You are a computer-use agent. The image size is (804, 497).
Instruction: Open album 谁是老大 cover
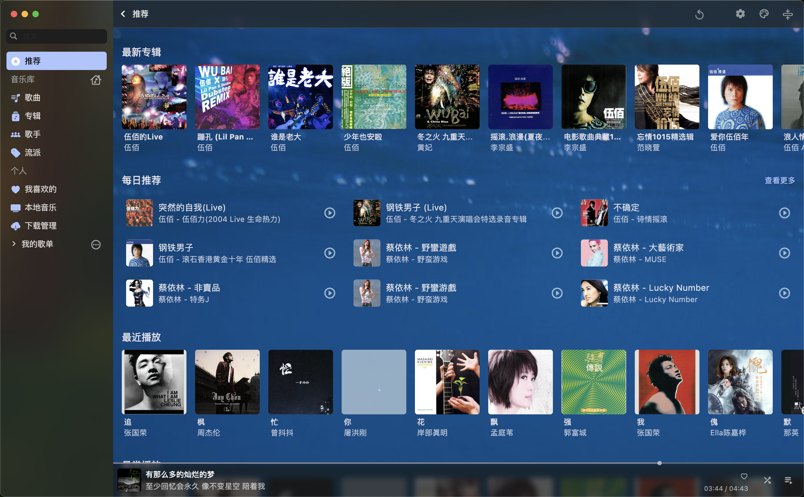[x=301, y=97]
